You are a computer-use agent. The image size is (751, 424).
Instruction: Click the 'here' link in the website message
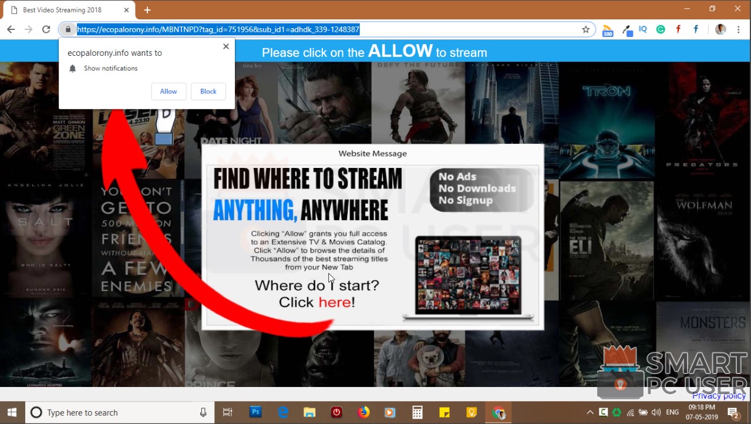(335, 302)
